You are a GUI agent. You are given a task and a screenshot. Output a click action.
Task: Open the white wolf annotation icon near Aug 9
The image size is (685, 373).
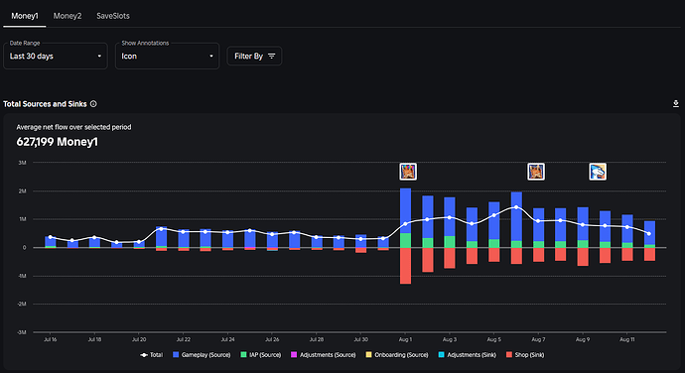click(598, 172)
